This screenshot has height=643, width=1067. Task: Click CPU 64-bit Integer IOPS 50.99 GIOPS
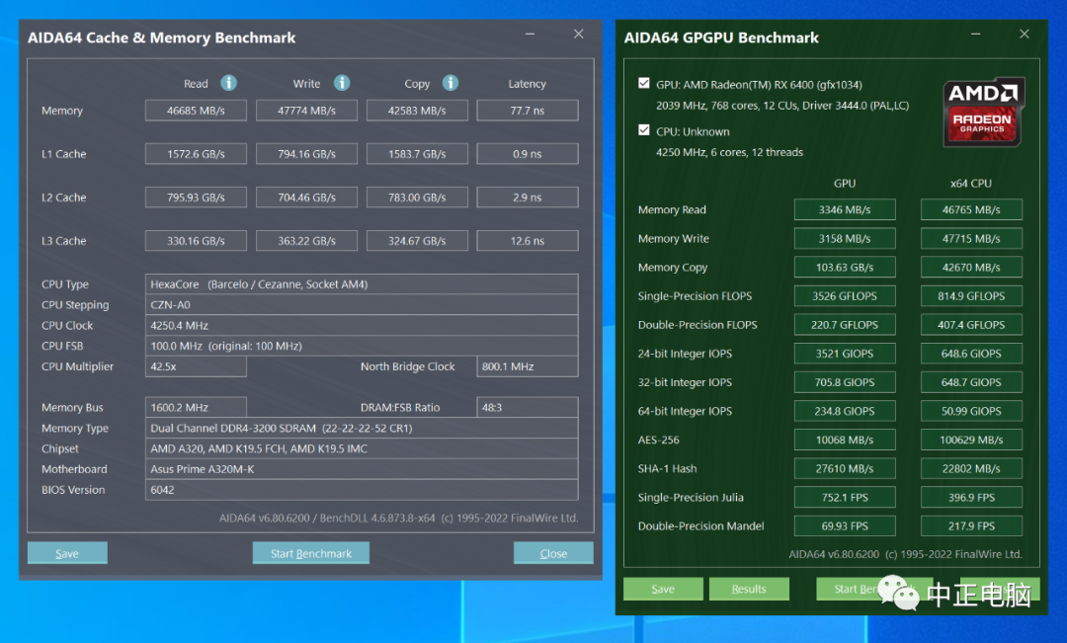tap(971, 411)
